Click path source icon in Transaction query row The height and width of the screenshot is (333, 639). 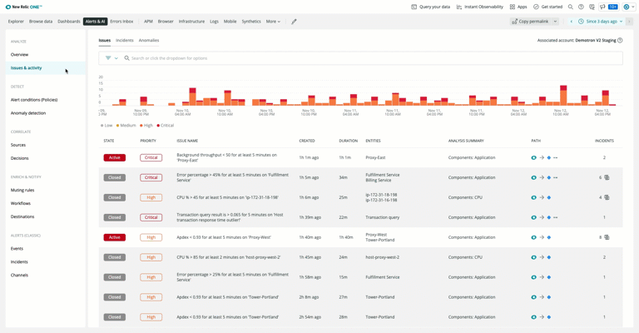533,217
